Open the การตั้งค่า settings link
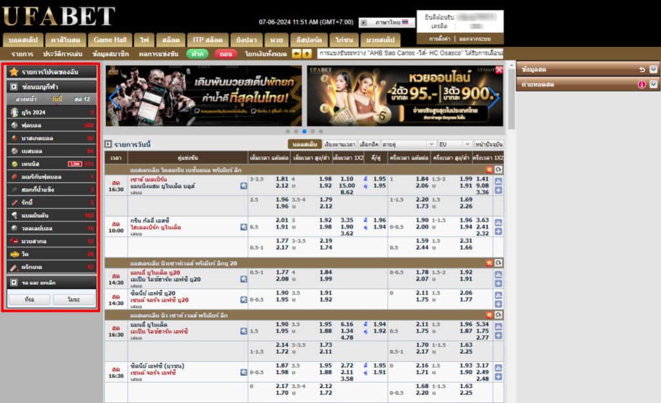Image resolution: width=661 pixels, height=403 pixels. click(440, 39)
